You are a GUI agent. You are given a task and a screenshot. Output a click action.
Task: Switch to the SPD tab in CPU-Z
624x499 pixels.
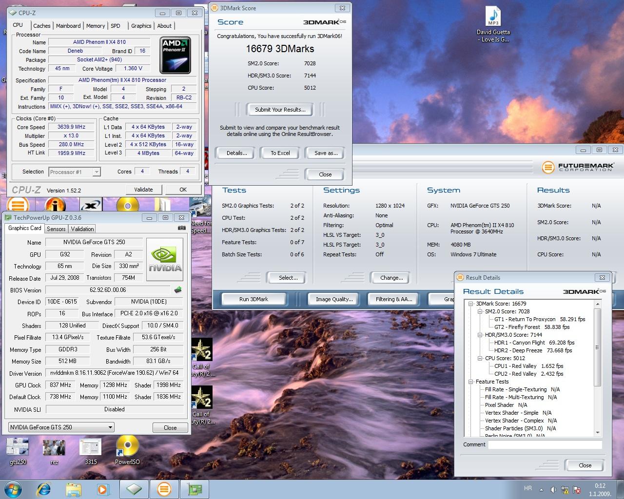click(x=116, y=26)
